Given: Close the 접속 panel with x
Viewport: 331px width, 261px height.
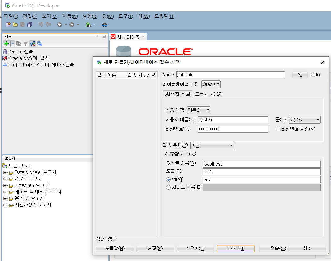Looking at the screenshot, I should click(x=97, y=36).
